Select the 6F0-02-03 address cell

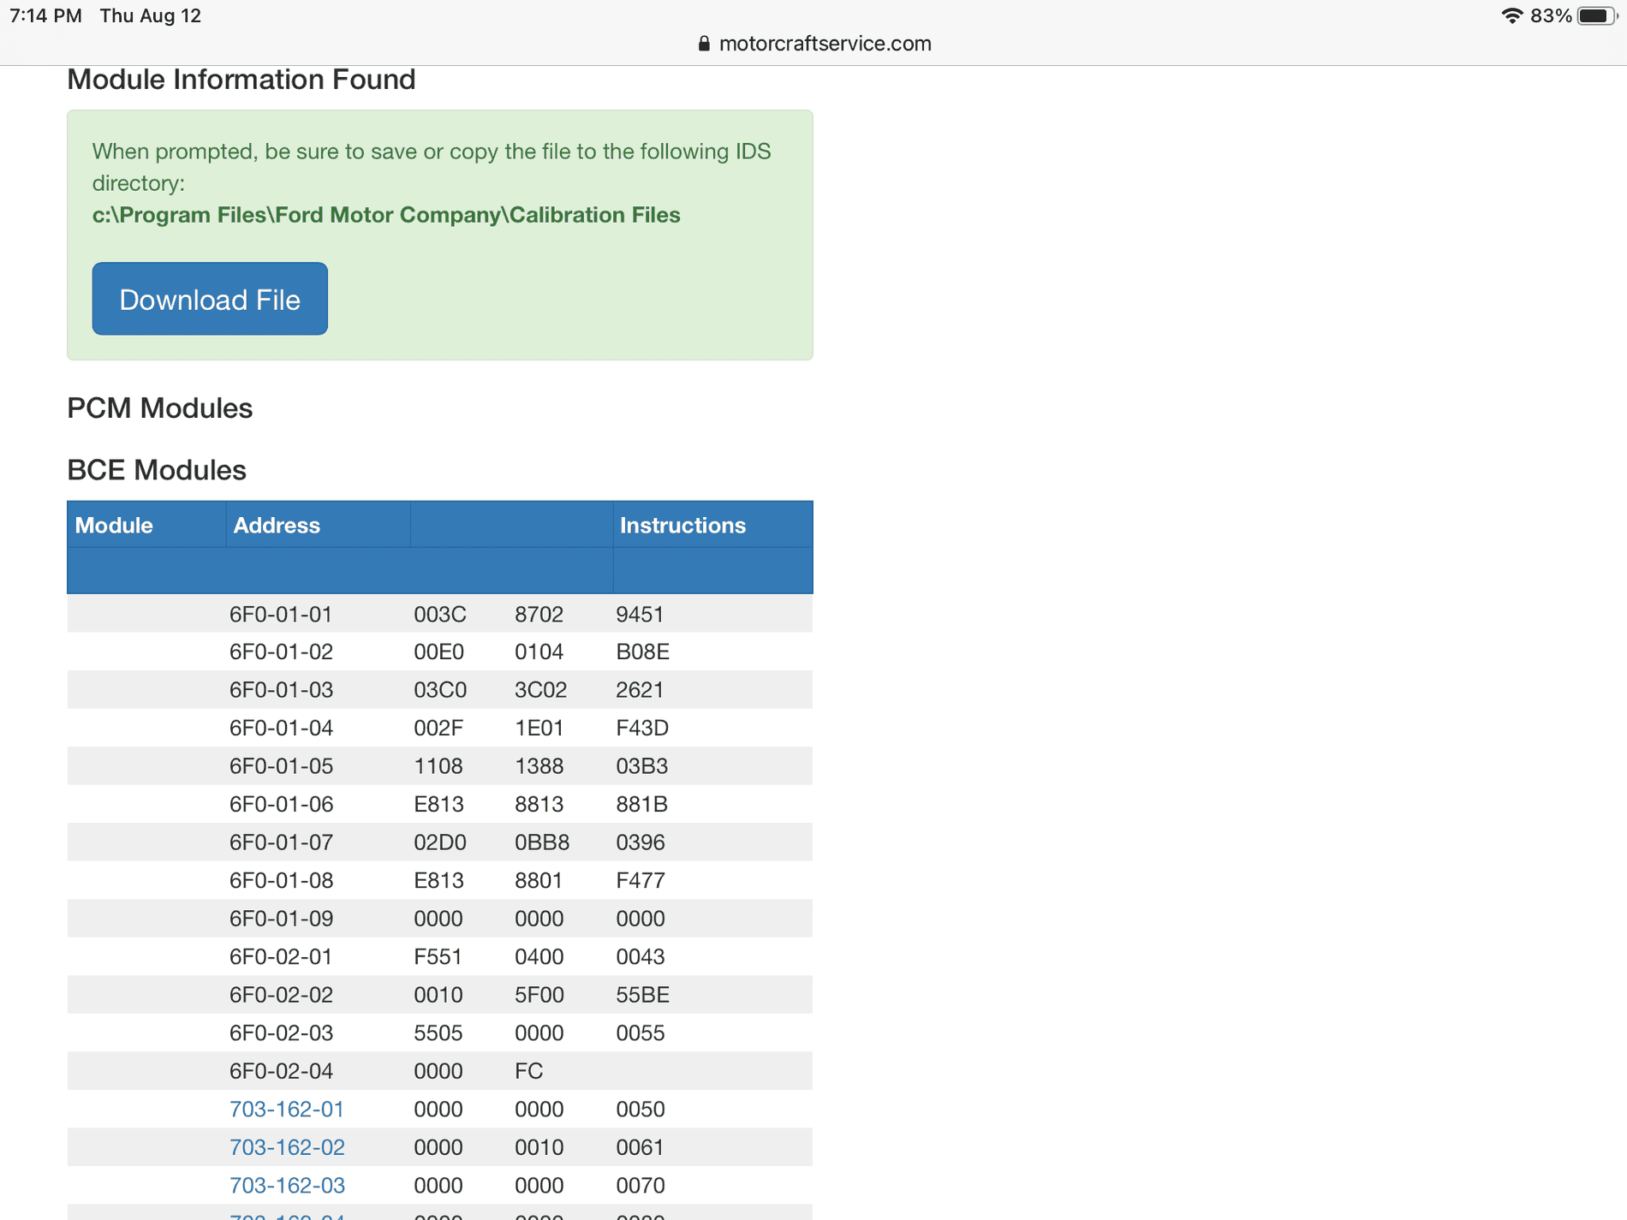point(281,1033)
